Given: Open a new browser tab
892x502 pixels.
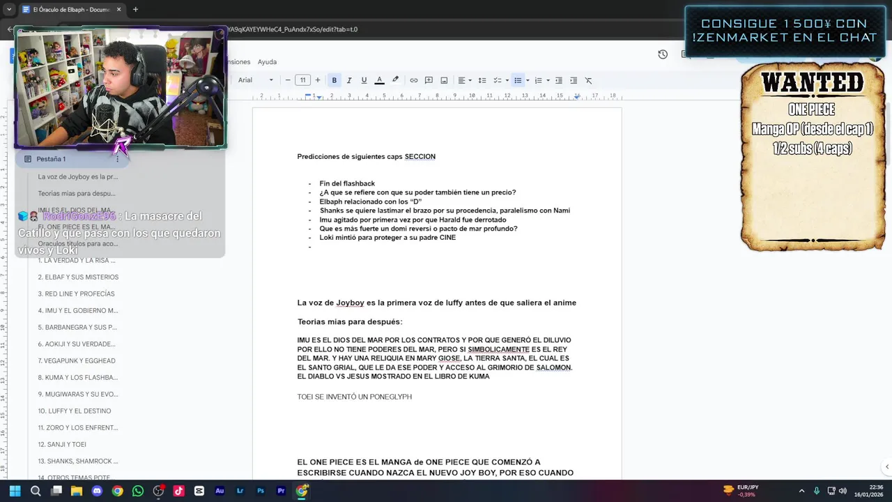Looking at the screenshot, I should tap(135, 10).
